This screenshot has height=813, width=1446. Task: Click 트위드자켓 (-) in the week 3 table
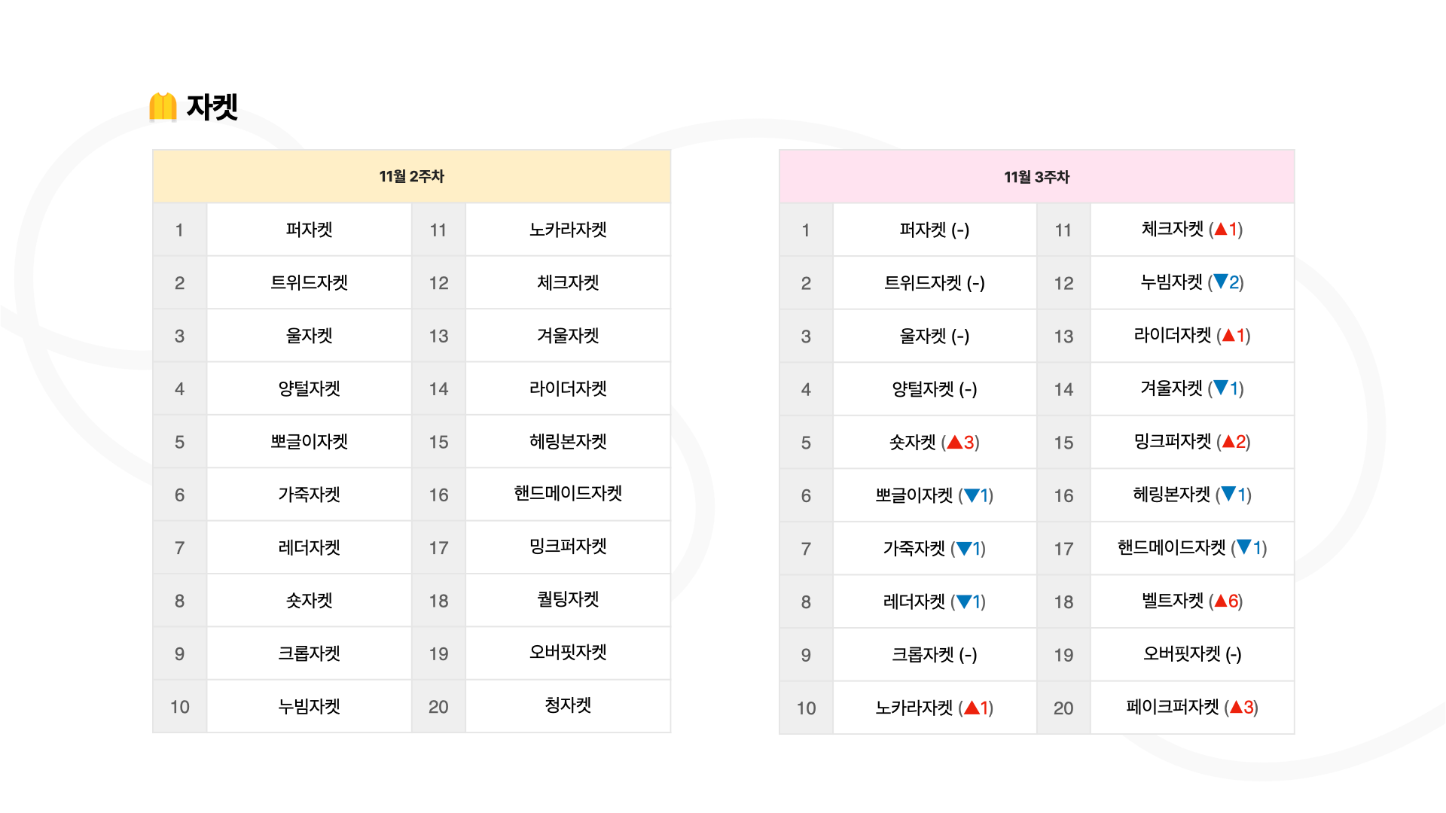pyautogui.click(x=935, y=283)
